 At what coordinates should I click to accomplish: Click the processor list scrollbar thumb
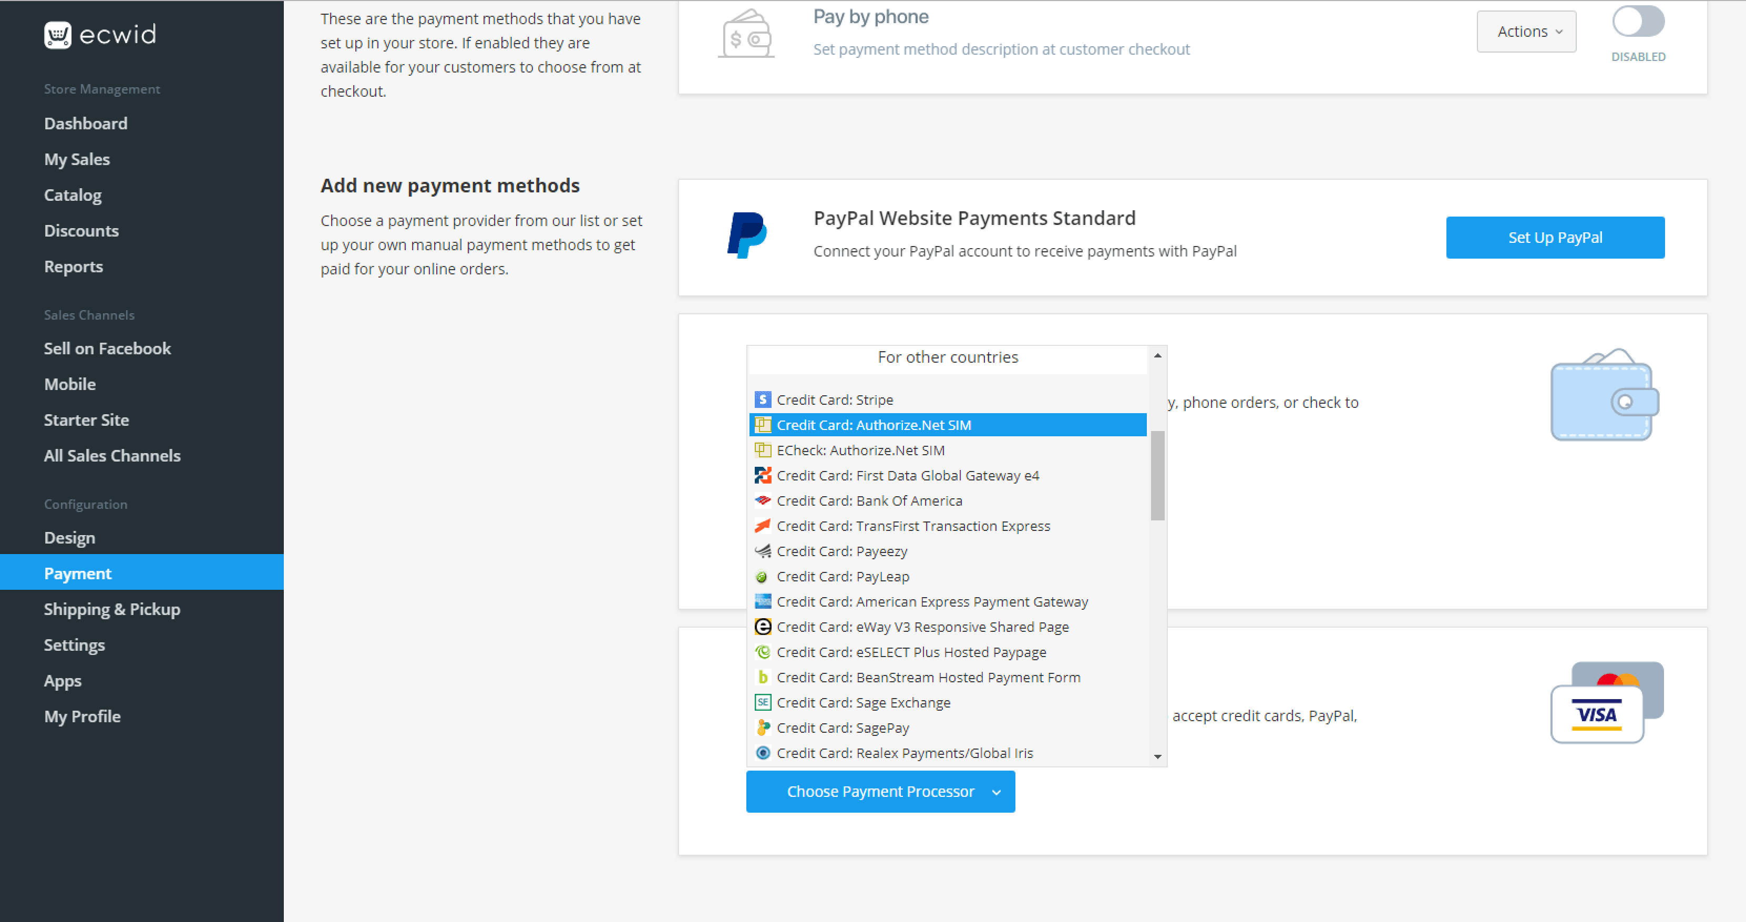pos(1157,476)
